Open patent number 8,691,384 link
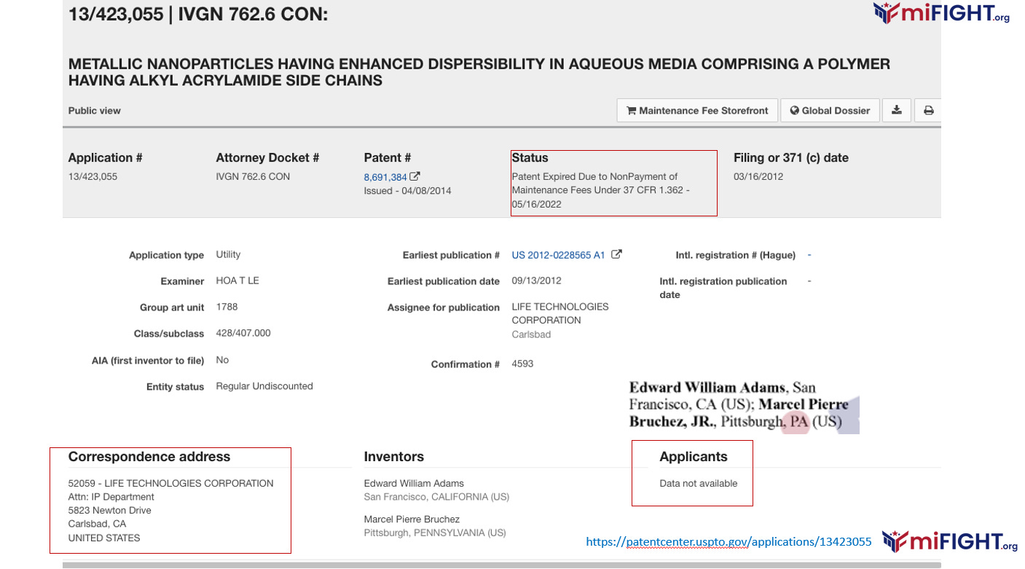The width and height of the screenshot is (1025, 569). pos(385,177)
